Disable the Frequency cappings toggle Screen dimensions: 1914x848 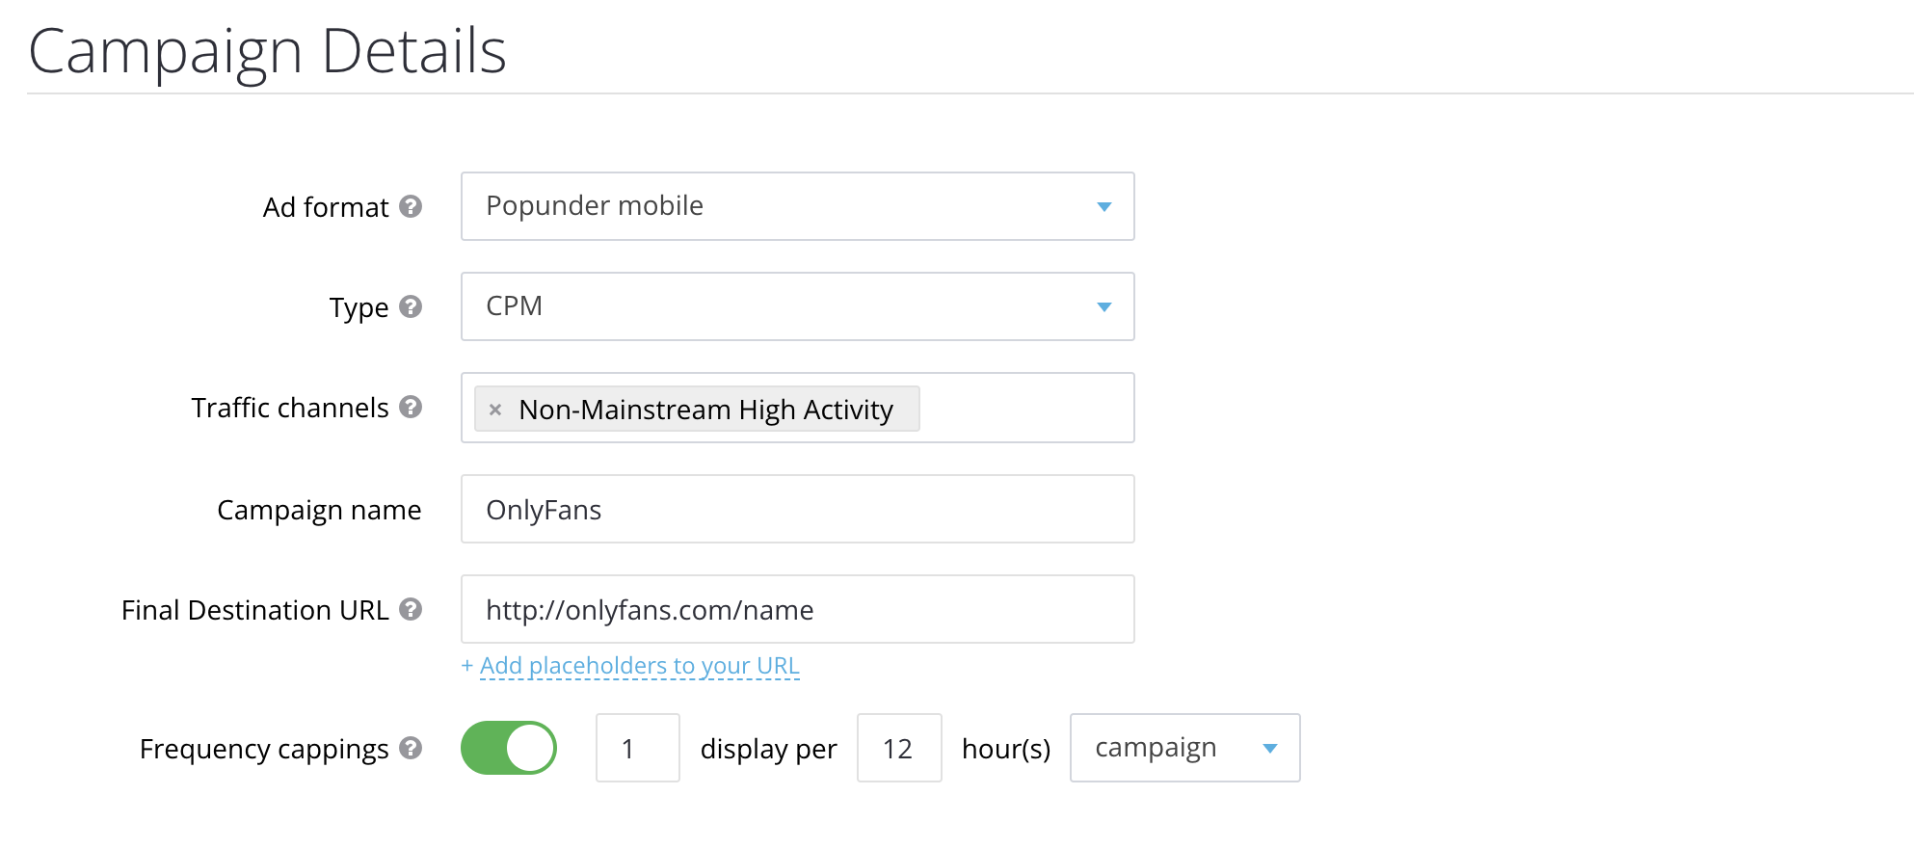pyautogui.click(x=509, y=749)
